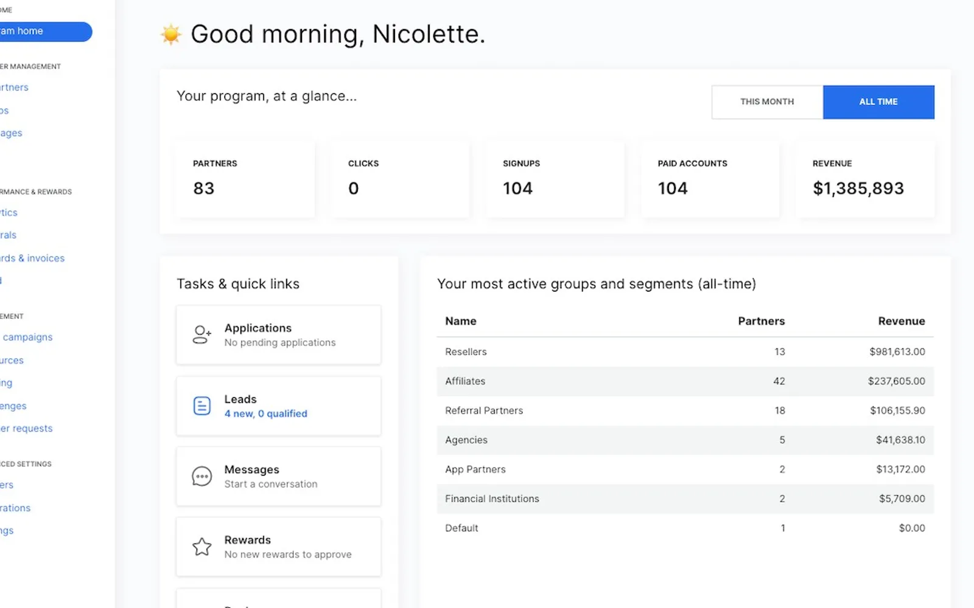Click the $13,172.00 revenue value
974x608 pixels.
(900, 469)
